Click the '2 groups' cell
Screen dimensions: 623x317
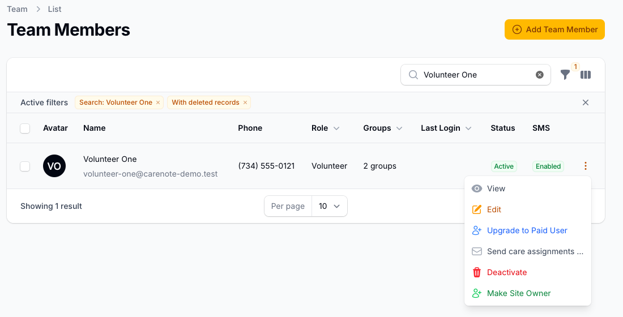pyautogui.click(x=379, y=166)
